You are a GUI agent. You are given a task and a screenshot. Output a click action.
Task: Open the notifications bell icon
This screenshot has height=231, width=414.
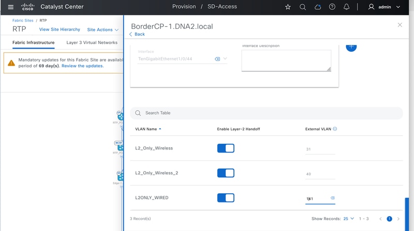[x=346, y=7]
